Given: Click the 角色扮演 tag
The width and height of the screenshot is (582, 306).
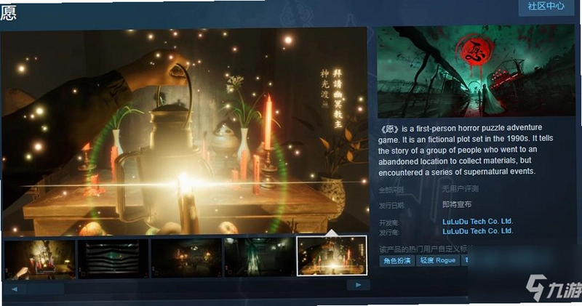Looking at the screenshot, I should pos(396,260).
